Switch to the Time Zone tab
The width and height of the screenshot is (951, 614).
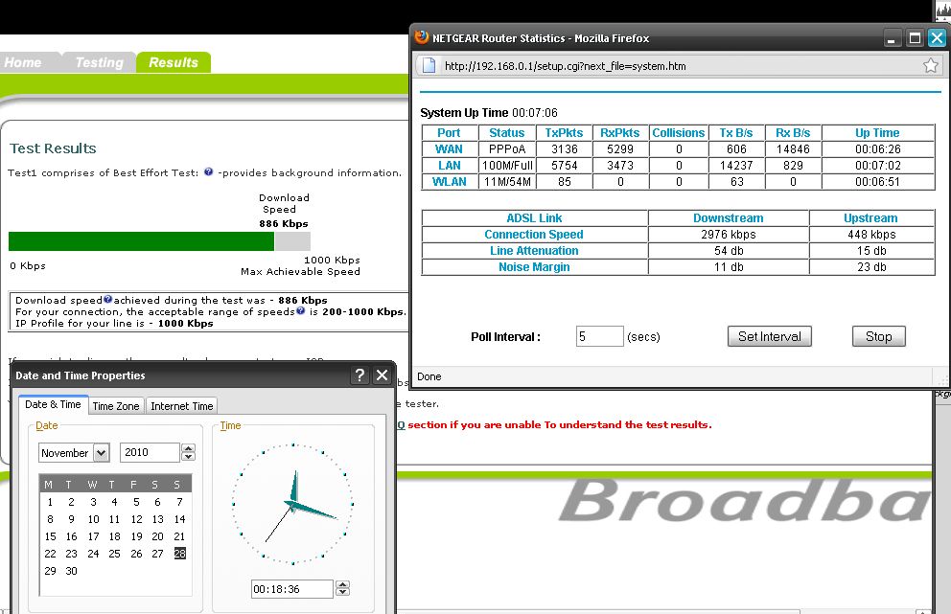click(x=115, y=406)
